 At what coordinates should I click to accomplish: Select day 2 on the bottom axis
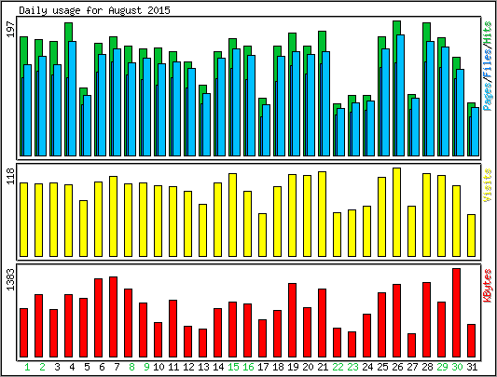42,367
